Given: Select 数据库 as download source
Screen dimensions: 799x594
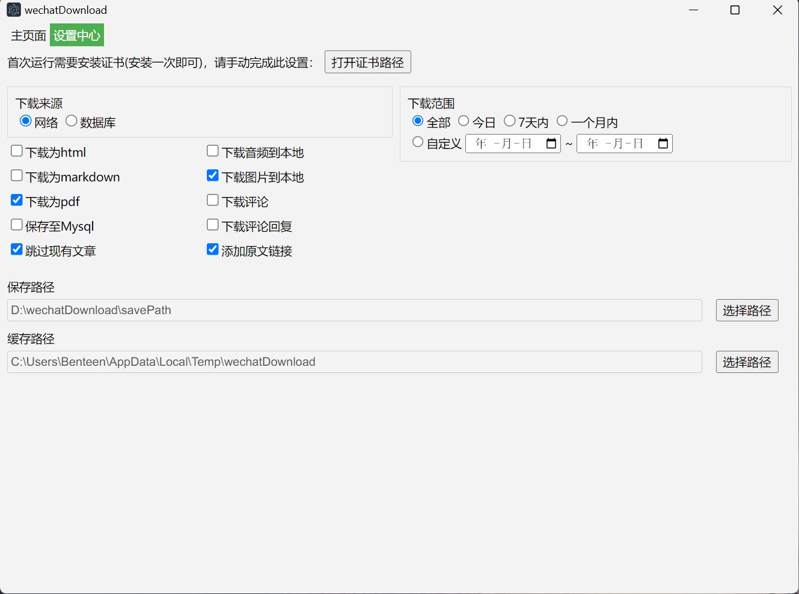Looking at the screenshot, I should coord(72,121).
